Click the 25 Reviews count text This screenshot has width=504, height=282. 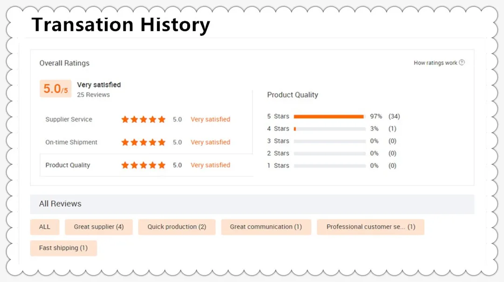93,95
